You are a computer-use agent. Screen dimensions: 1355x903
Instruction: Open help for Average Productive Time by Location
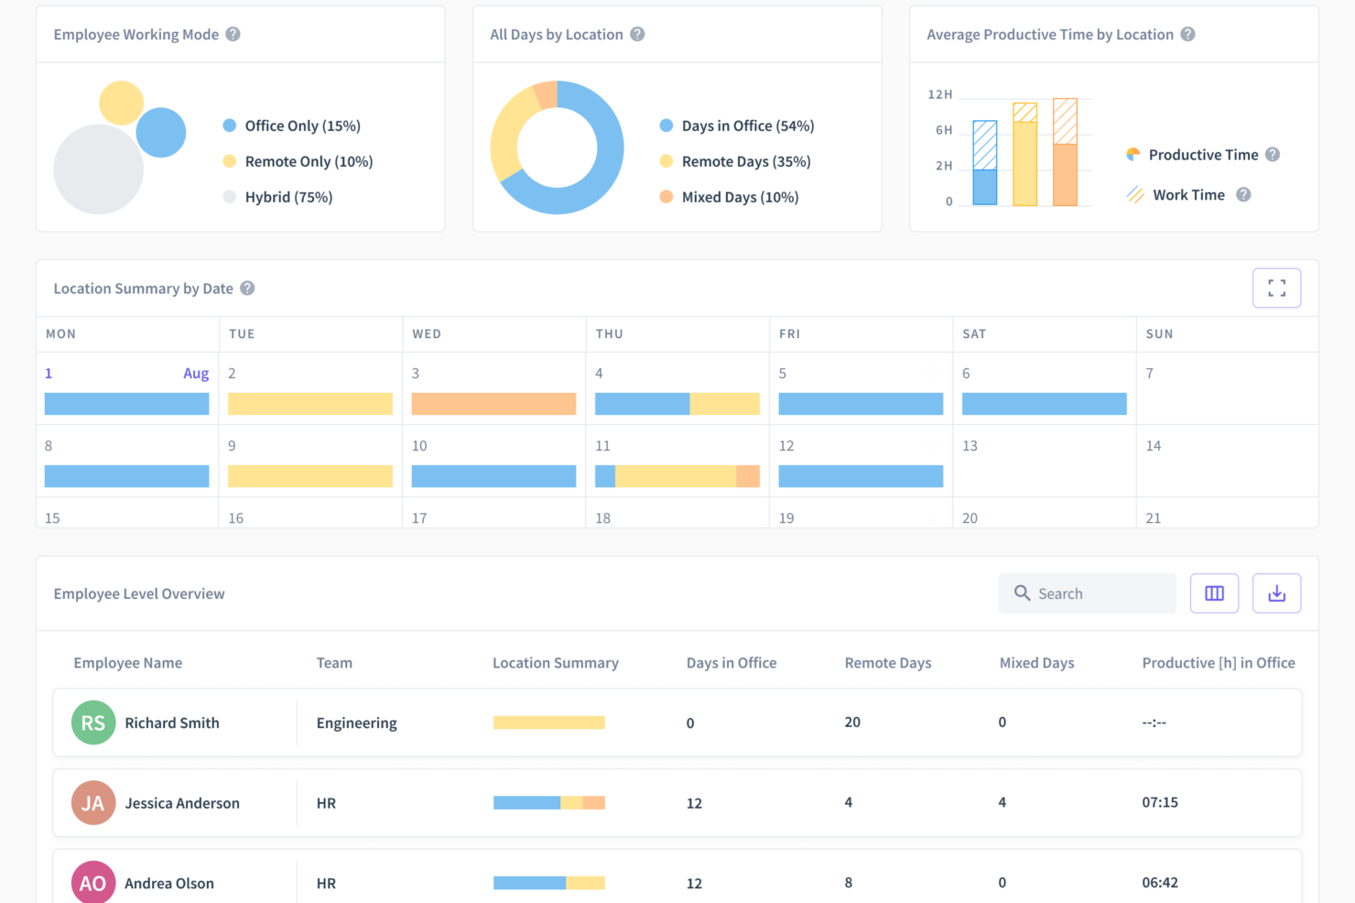tap(1187, 34)
